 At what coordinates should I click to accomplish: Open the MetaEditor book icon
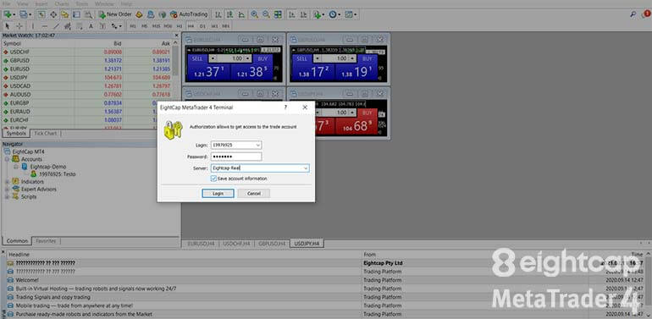tap(140, 14)
